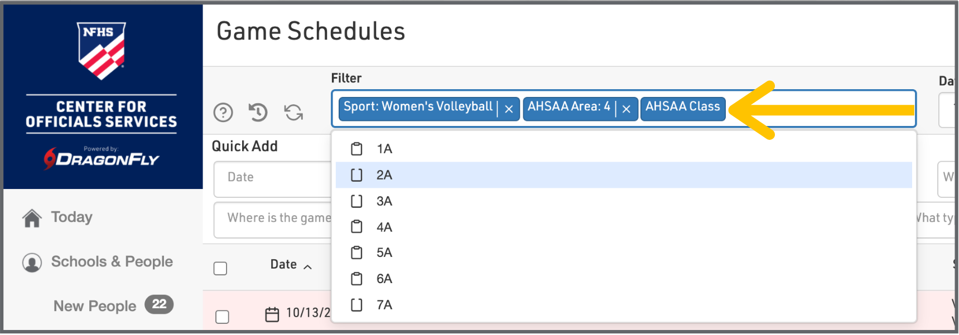
Task: Choose the 7A class option
Action: [384, 305]
